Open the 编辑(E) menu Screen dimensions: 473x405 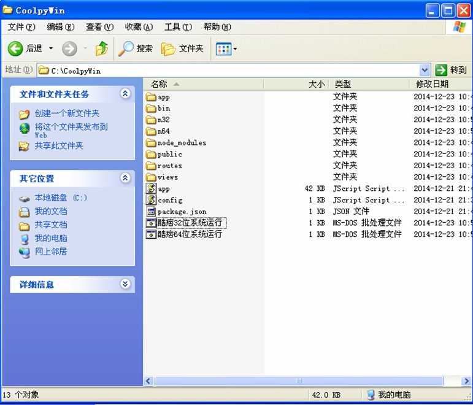61,27
